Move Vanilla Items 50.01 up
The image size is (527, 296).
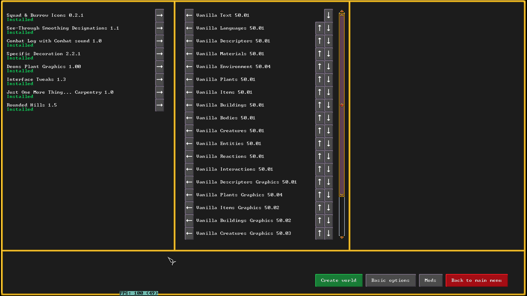click(319, 92)
